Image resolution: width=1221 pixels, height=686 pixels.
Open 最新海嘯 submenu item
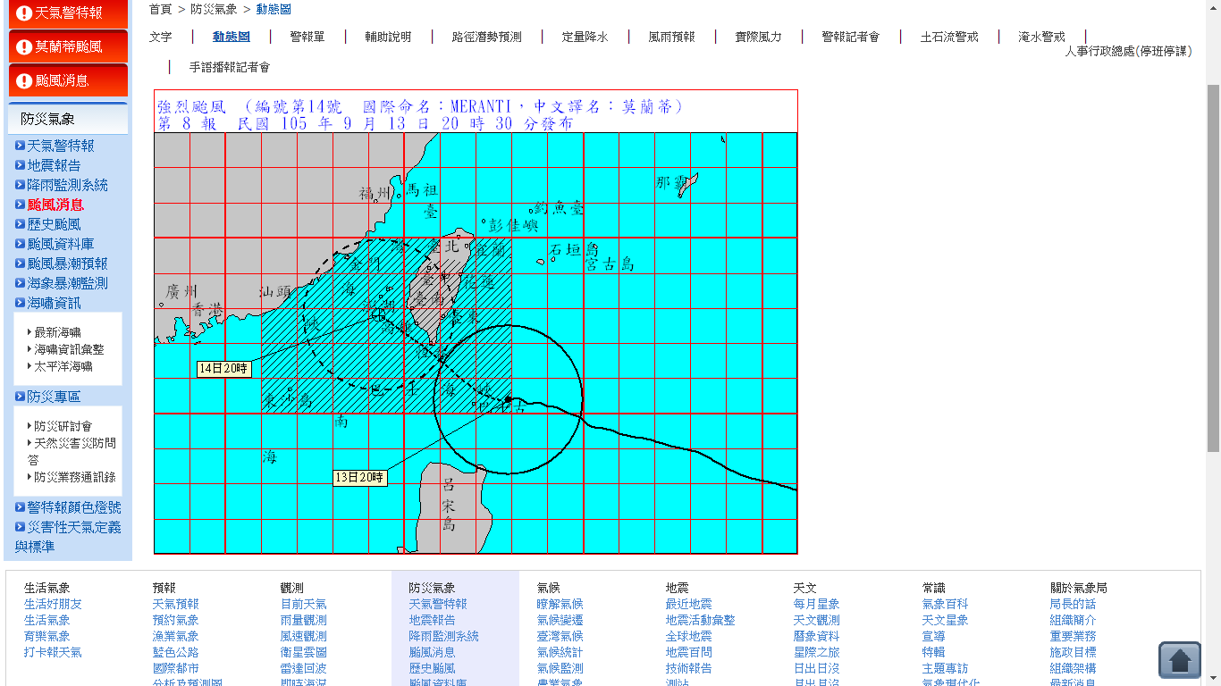[x=57, y=332]
